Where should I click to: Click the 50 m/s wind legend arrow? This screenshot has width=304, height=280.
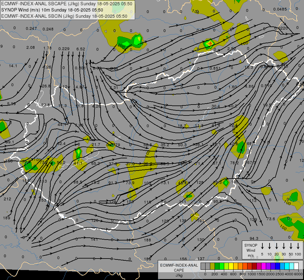pos(291,246)
